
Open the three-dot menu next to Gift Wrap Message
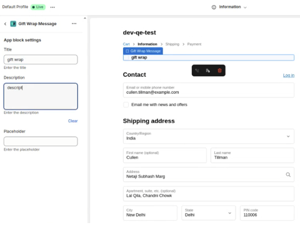(x=74, y=24)
